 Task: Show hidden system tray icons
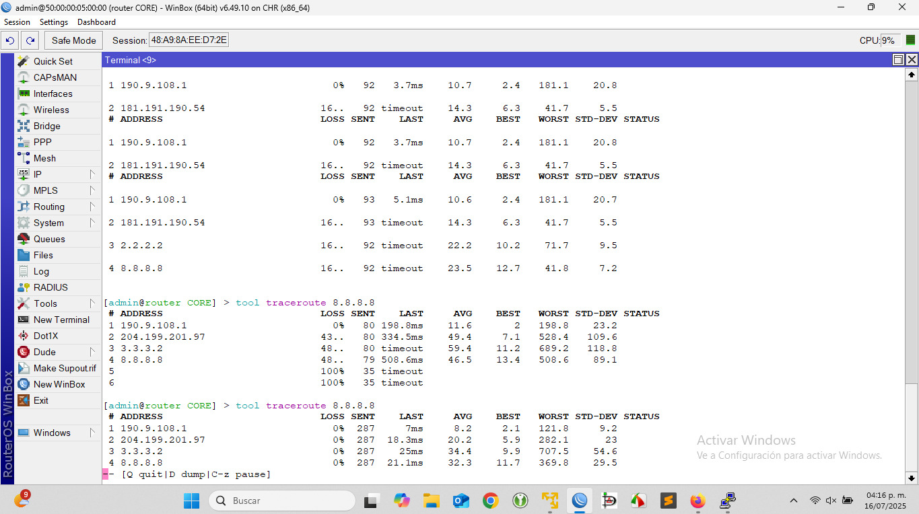coord(794,501)
